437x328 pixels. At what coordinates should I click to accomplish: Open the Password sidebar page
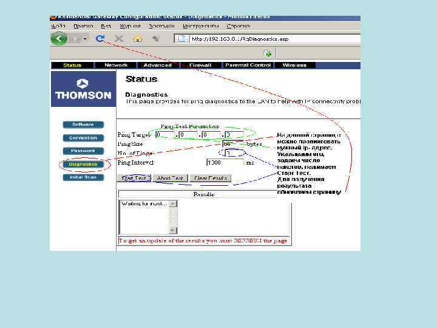point(83,151)
